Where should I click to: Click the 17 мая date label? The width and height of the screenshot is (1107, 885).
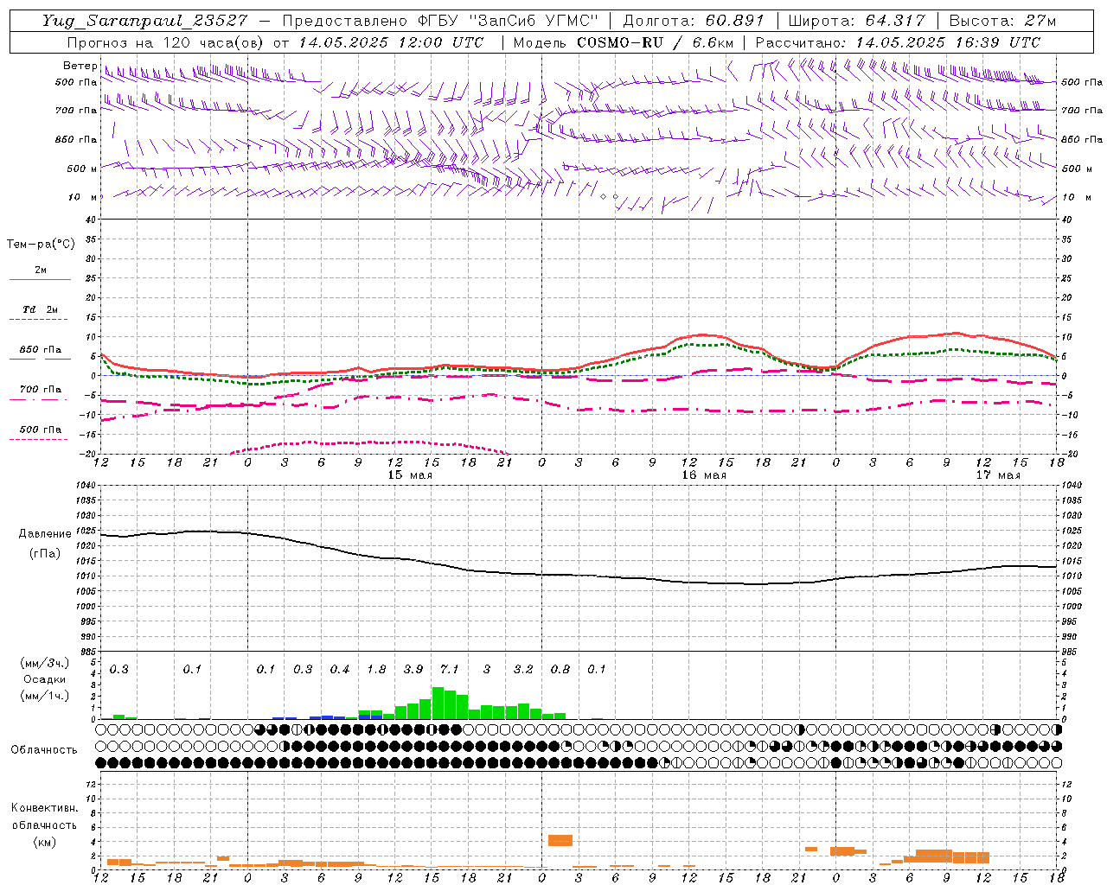click(x=998, y=475)
